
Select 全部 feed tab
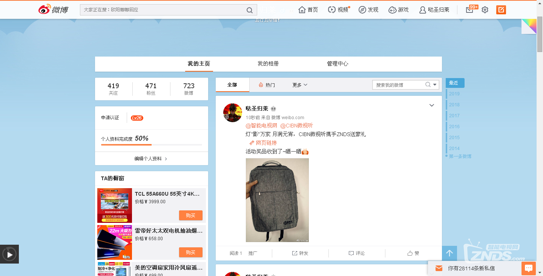(x=232, y=85)
